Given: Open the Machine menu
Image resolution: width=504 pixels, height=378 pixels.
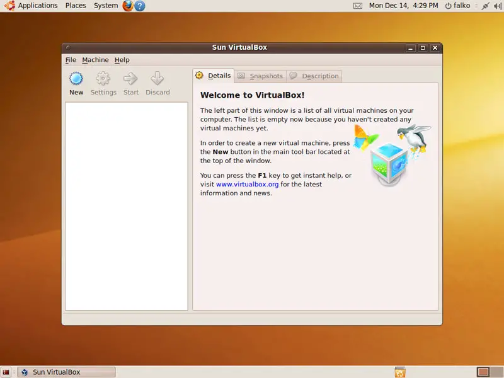Looking at the screenshot, I should click(x=96, y=60).
